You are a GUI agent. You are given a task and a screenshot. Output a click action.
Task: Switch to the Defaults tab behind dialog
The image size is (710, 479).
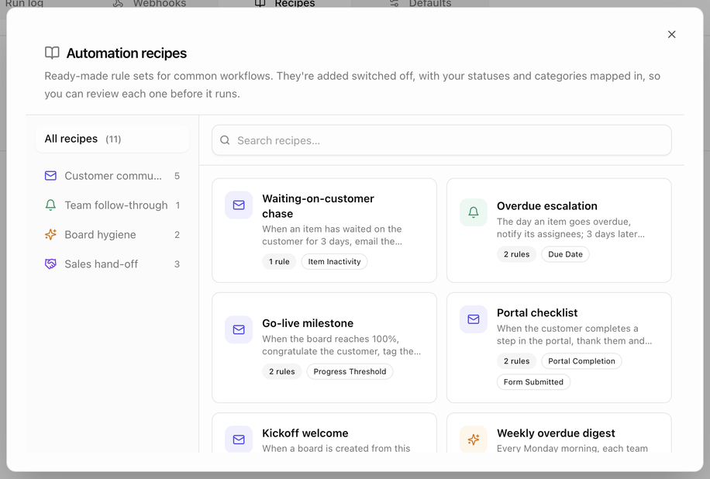point(420,4)
